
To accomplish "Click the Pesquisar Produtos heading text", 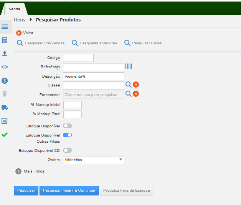I will point(58,20).
